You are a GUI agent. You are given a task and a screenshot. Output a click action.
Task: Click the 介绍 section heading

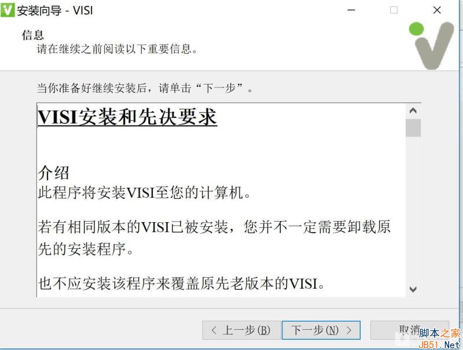[x=53, y=173]
